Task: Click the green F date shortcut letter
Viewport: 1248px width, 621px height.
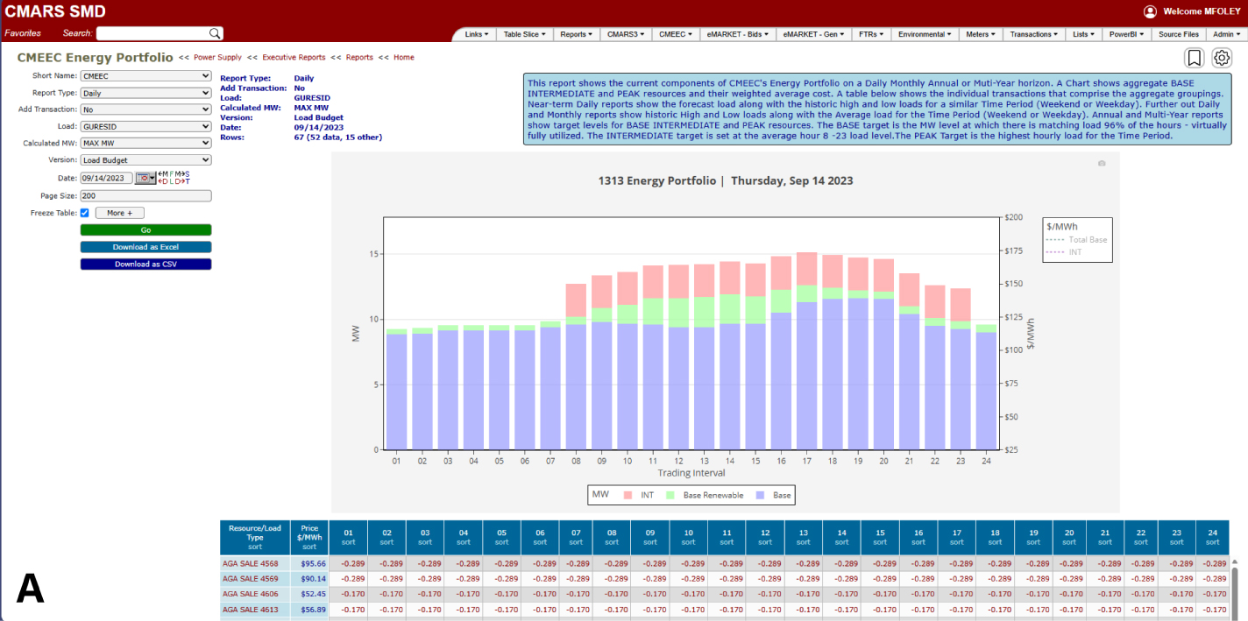Action: 172,173
